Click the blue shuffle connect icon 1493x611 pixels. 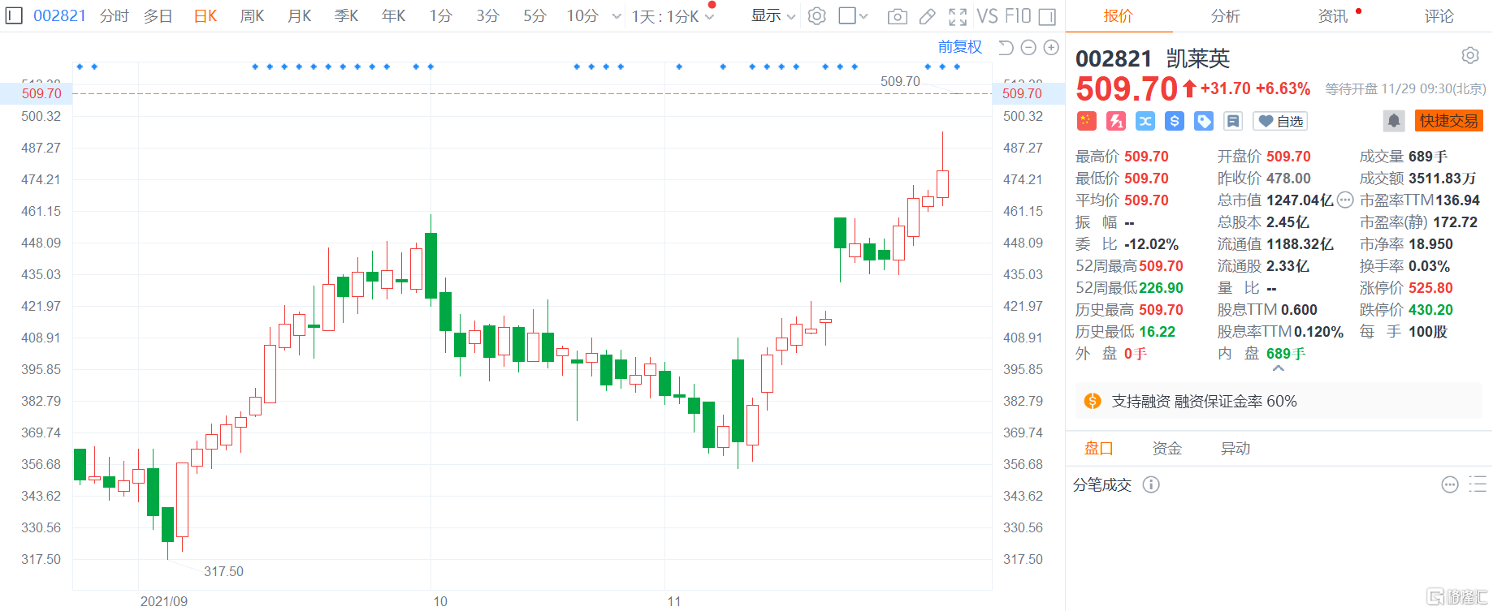click(x=1145, y=121)
